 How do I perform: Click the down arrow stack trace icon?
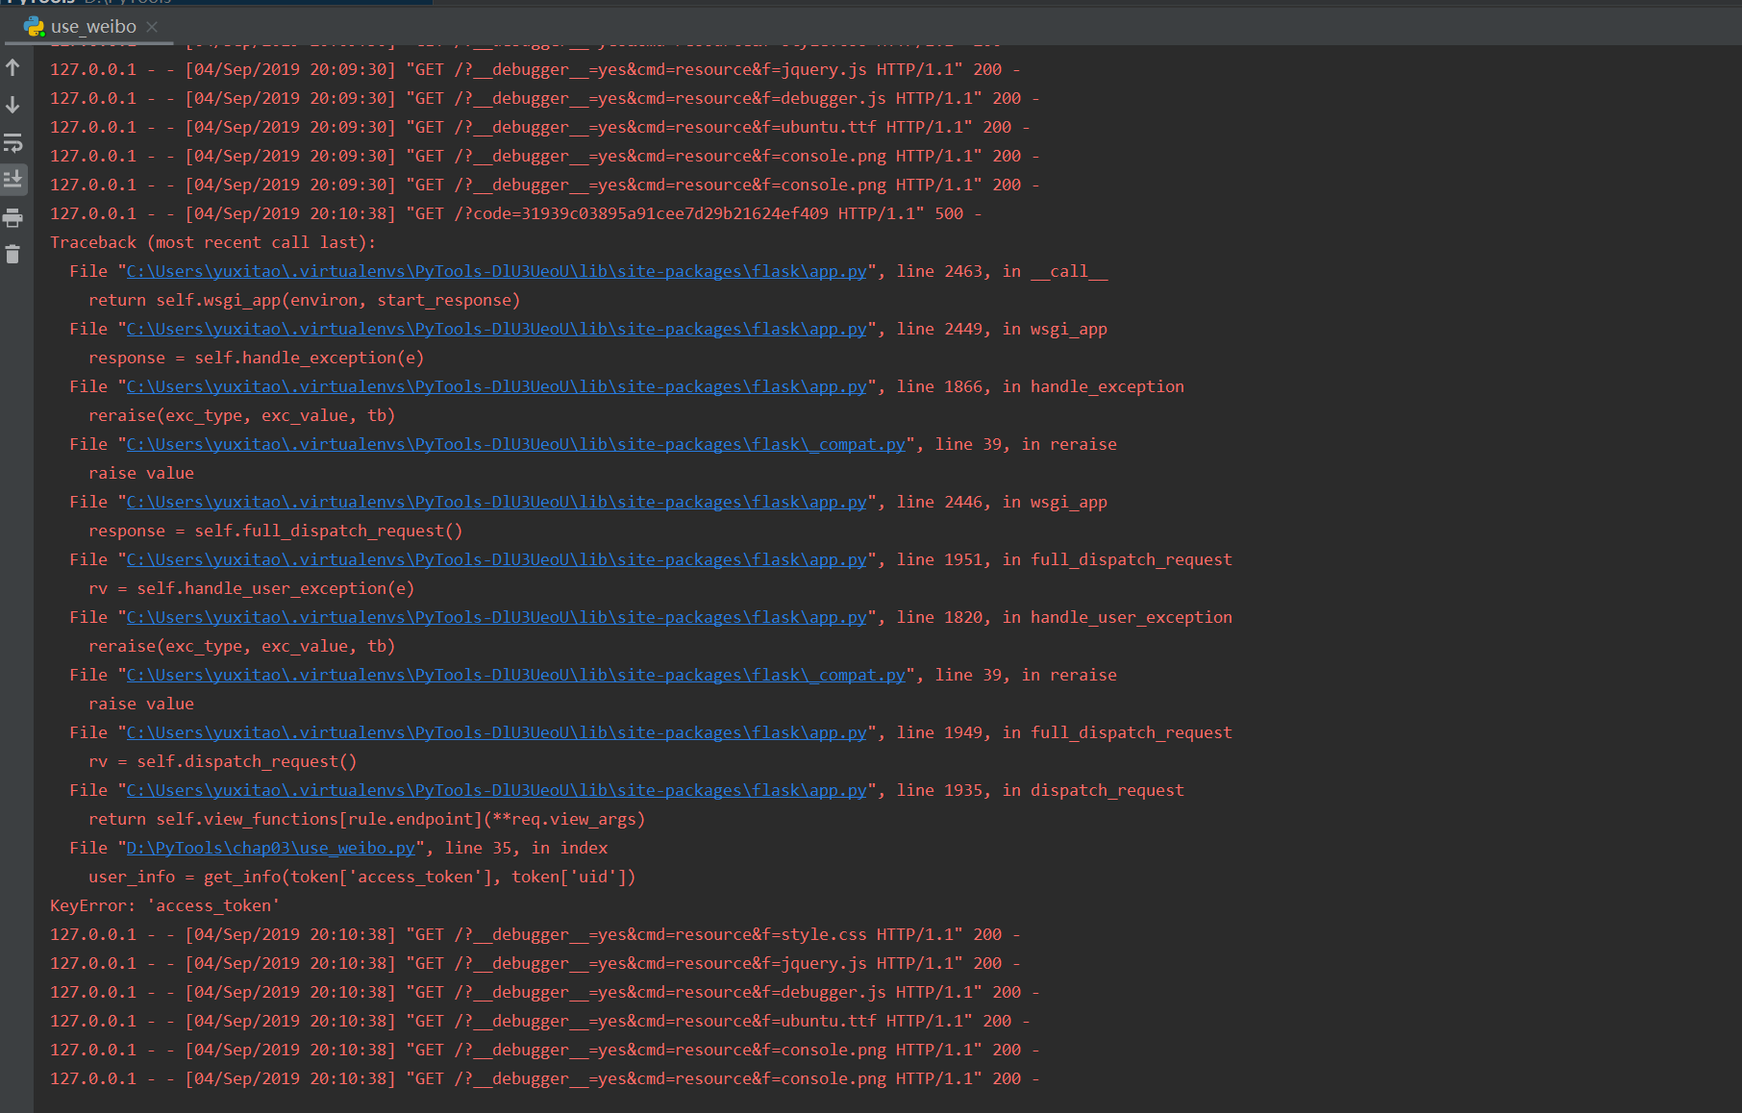coord(12,105)
